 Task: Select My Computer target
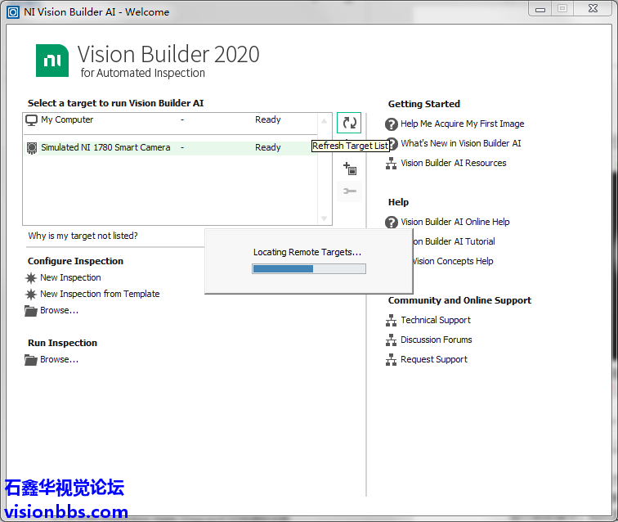coord(67,120)
